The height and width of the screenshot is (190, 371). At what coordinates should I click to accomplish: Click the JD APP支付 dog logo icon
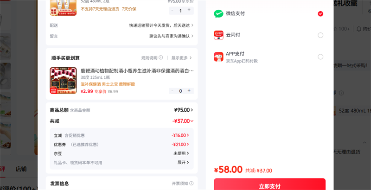coord(218,57)
